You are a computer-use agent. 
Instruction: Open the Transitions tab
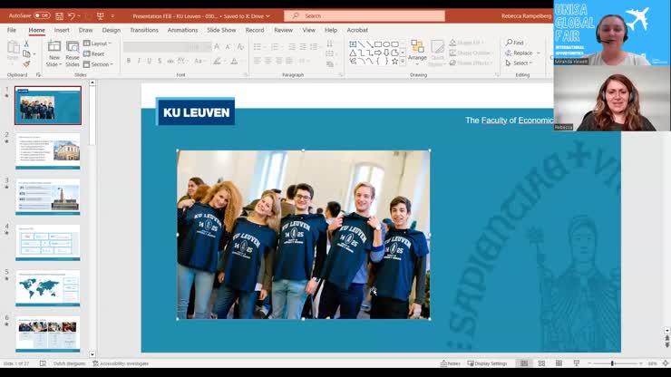[143, 30]
